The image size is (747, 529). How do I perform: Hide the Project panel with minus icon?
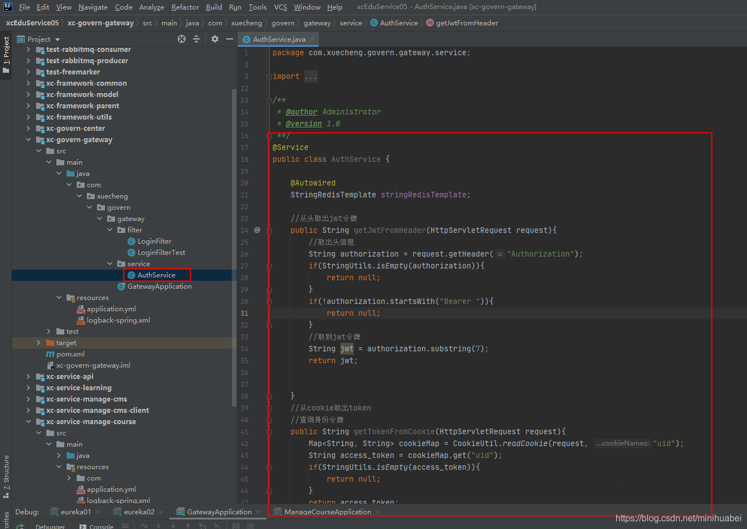[x=230, y=39]
